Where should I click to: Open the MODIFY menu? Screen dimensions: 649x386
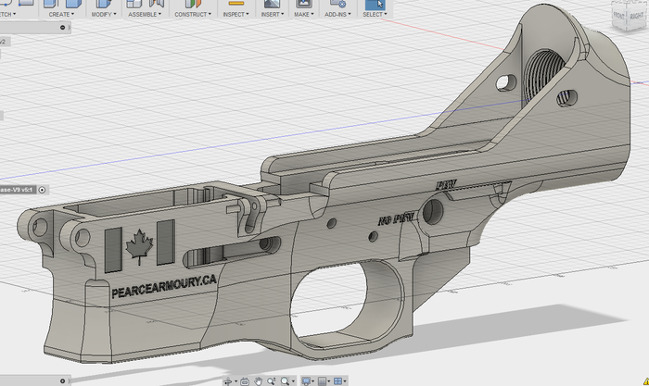point(104,15)
